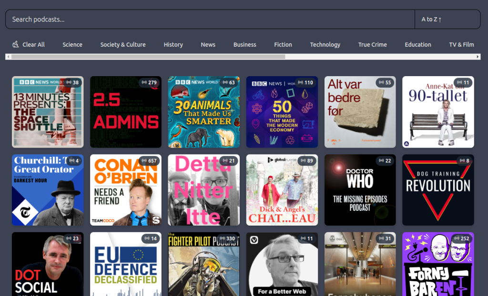The width and height of the screenshot is (488, 296).
Task: Filter by the Science category
Action: point(72,45)
